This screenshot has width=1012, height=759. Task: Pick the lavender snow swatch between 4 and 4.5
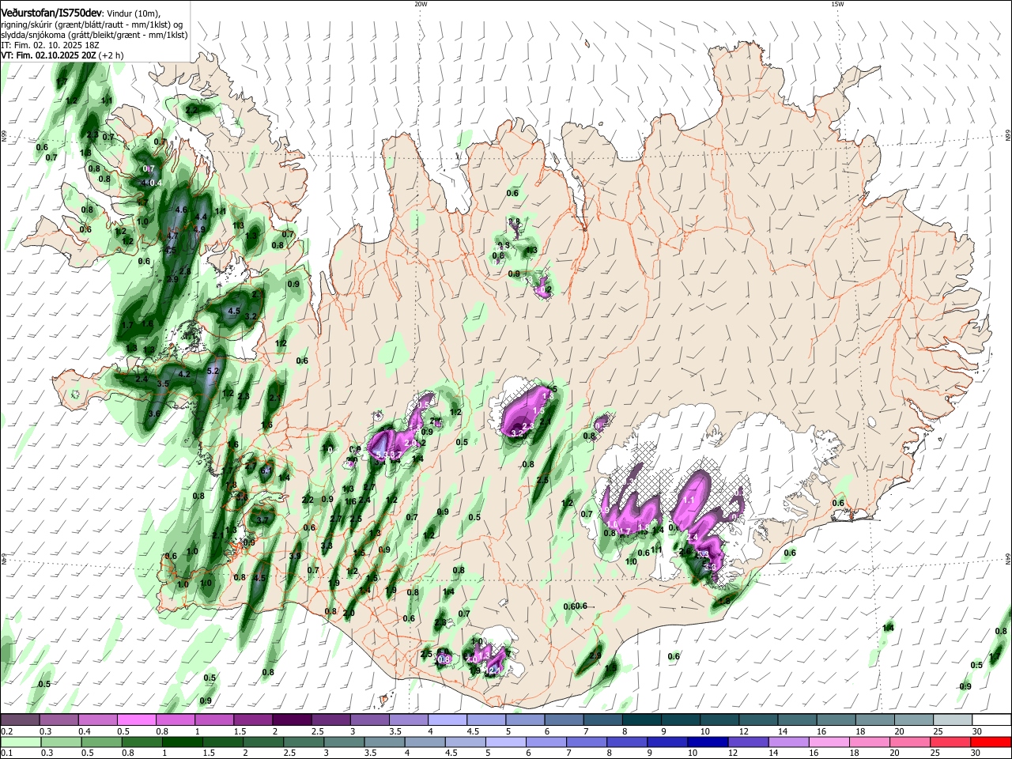point(447,720)
